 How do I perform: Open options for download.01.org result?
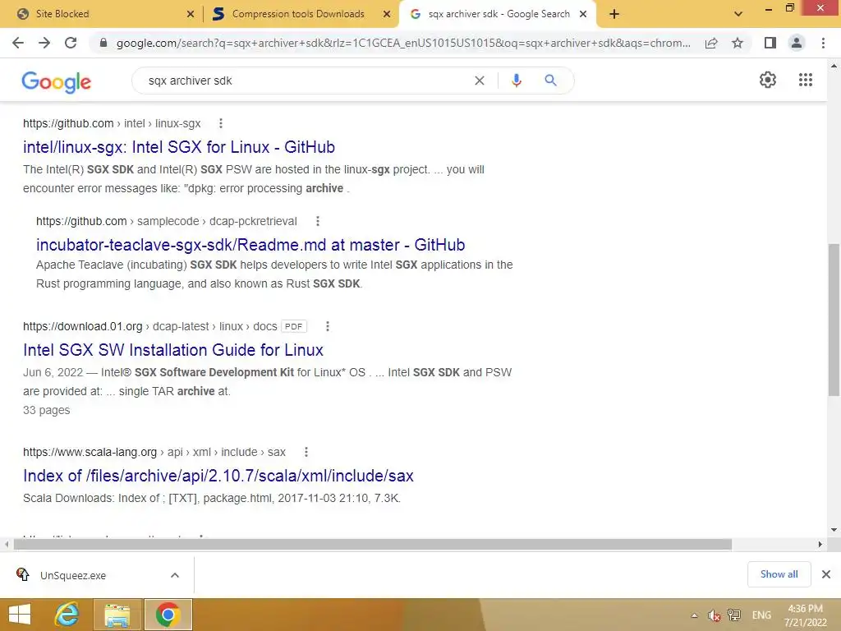click(327, 326)
